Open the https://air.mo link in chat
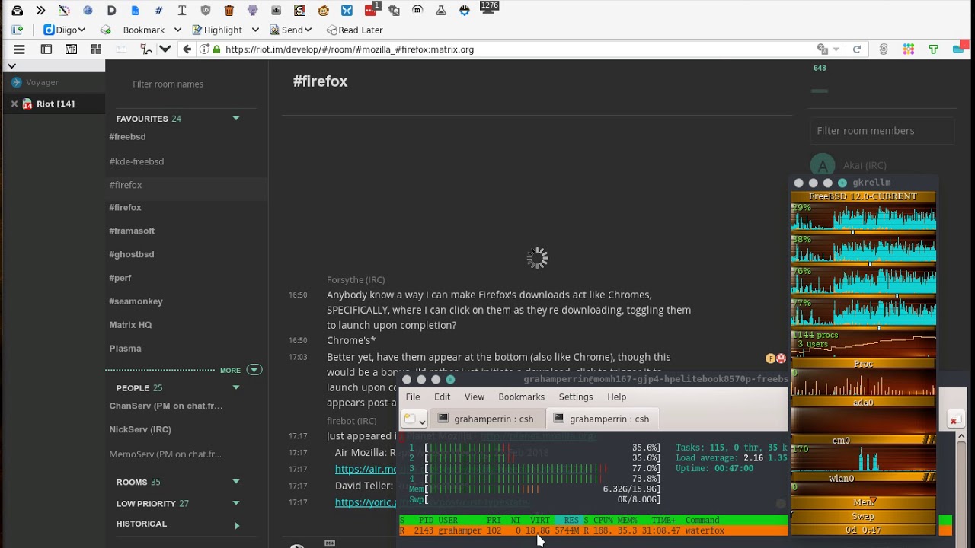This screenshot has height=548, width=975. (x=366, y=470)
